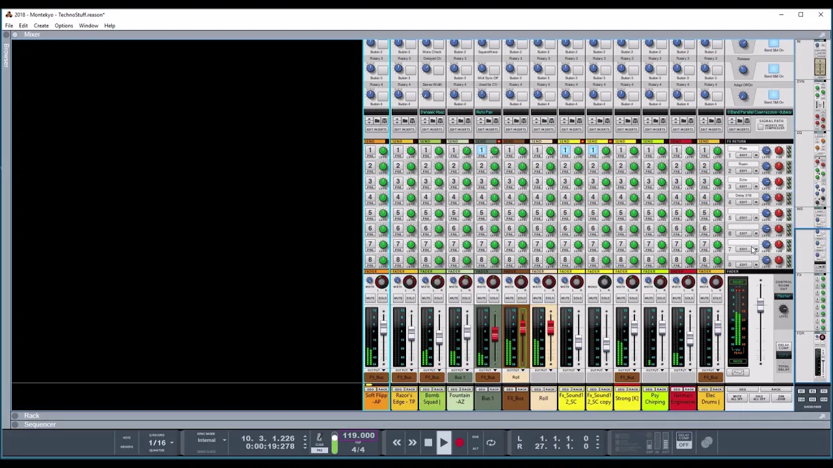Screen dimensions: 833x468
Task: Solo the Strong [K] channel
Action: pos(634,298)
